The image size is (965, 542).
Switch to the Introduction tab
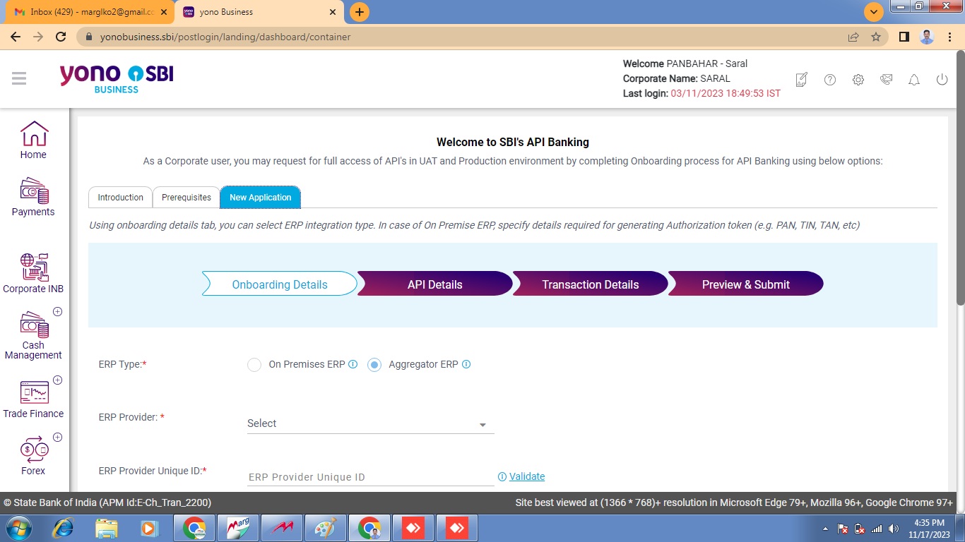[120, 198]
